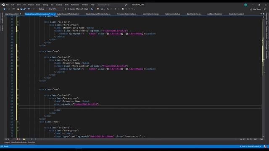
Task: Open the Test menu
Action: click(x=52, y=5)
